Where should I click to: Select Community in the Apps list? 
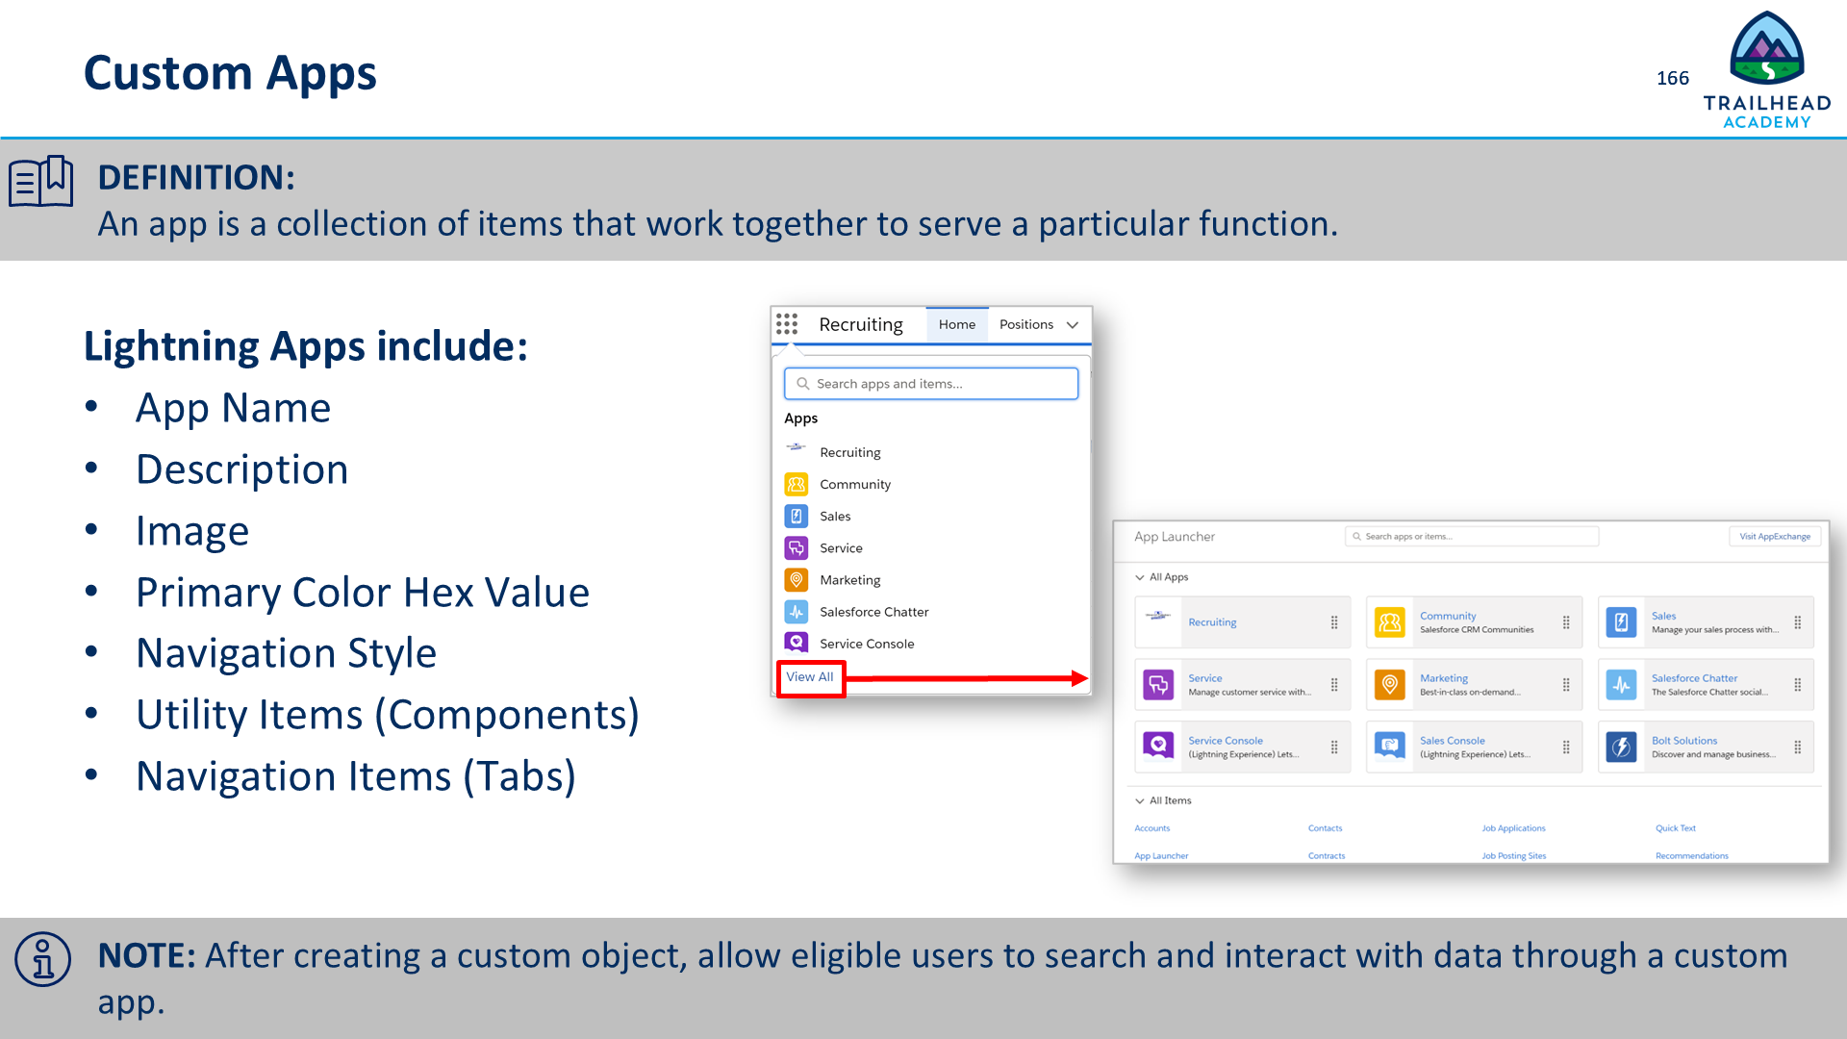coord(855,484)
